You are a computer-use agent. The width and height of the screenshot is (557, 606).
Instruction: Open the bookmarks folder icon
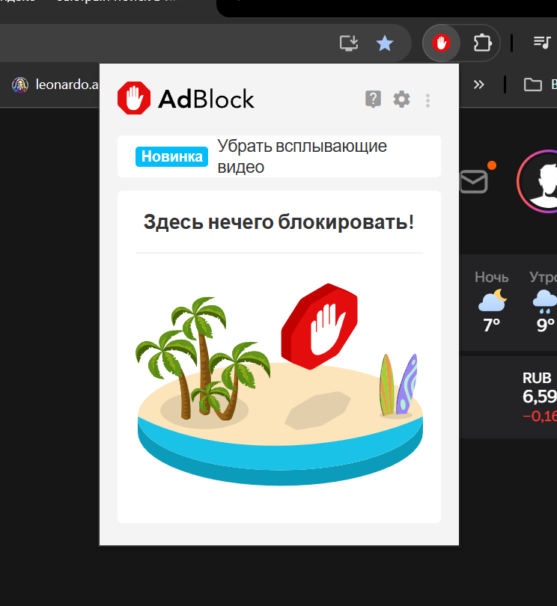pos(532,85)
